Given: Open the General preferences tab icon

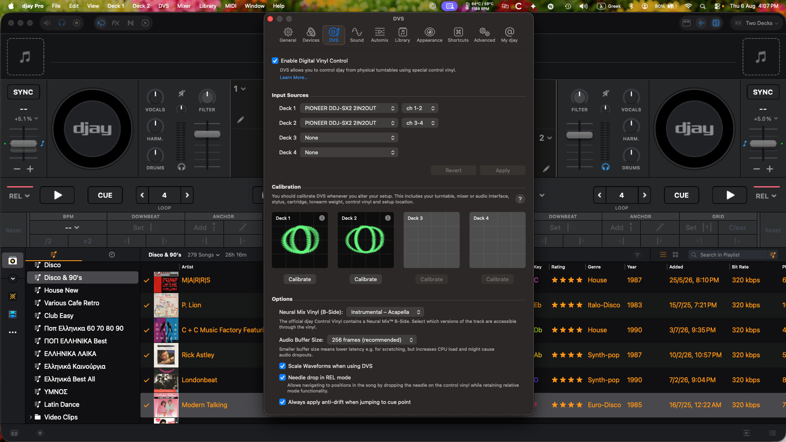Looking at the screenshot, I should (x=288, y=35).
